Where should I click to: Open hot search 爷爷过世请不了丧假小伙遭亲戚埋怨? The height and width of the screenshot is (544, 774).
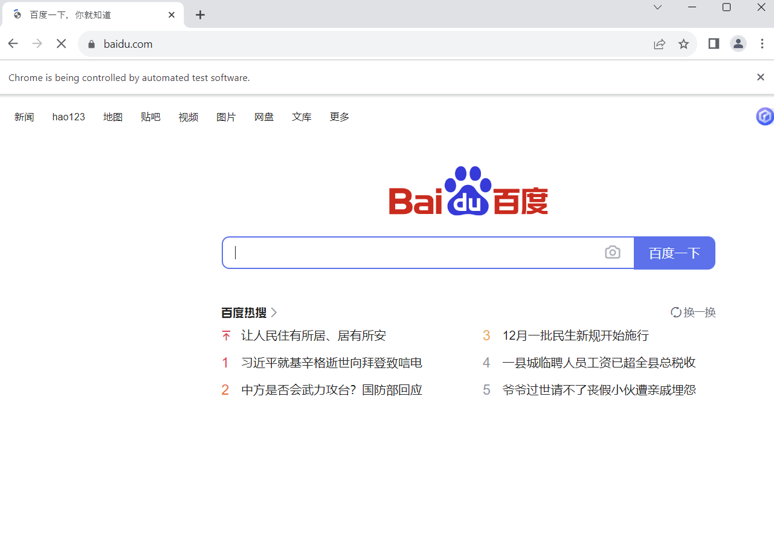coord(599,390)
